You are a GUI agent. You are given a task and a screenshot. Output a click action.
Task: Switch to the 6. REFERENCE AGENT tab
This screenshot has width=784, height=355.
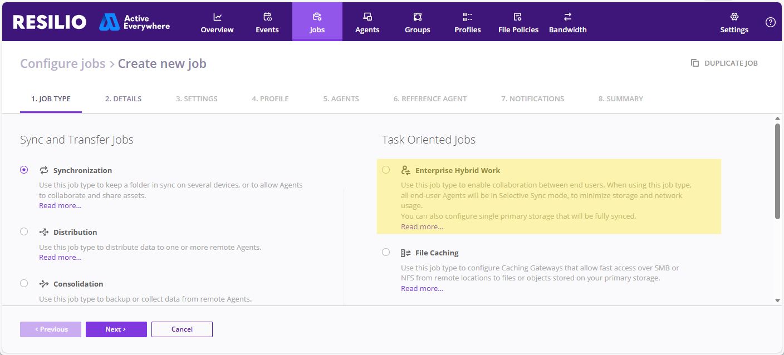430,98
